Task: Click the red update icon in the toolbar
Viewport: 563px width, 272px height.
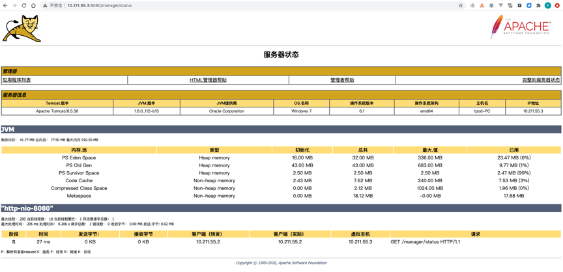Action: pos(557,5)
